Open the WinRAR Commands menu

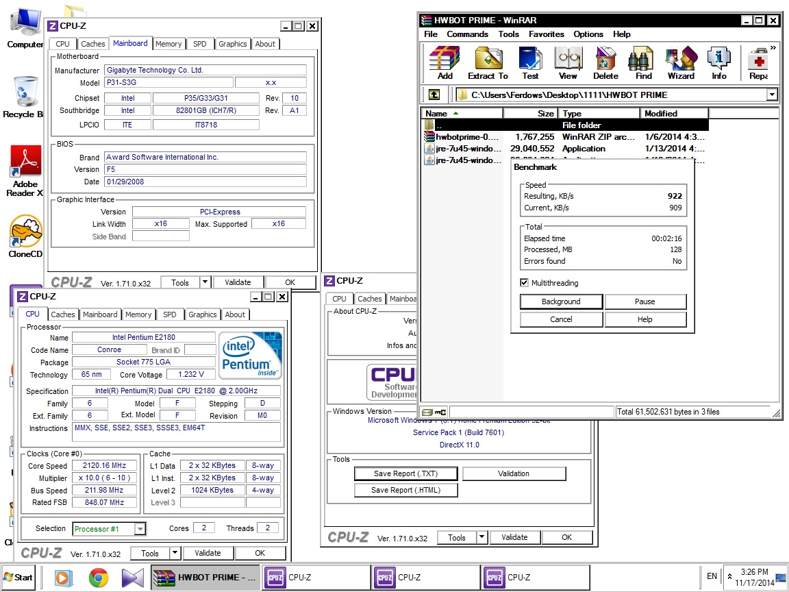pos(468,34)
